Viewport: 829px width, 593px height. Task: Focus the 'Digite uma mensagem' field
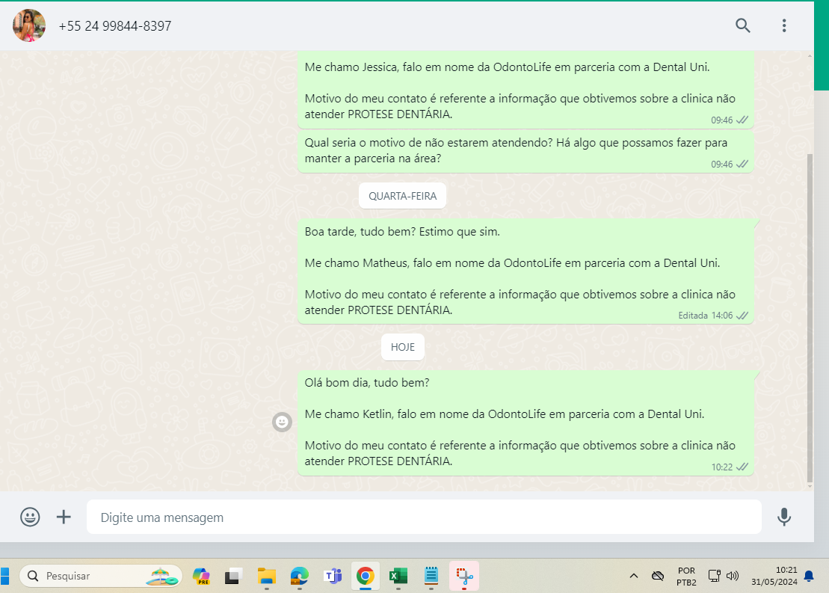pyautogui.click(x=424, y=517)
